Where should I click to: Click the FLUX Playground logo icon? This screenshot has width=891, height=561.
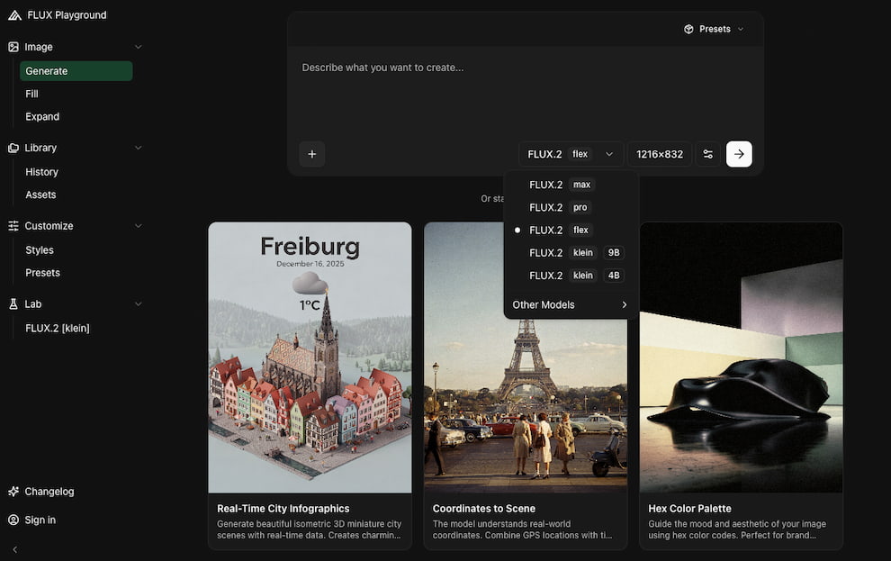14,15
